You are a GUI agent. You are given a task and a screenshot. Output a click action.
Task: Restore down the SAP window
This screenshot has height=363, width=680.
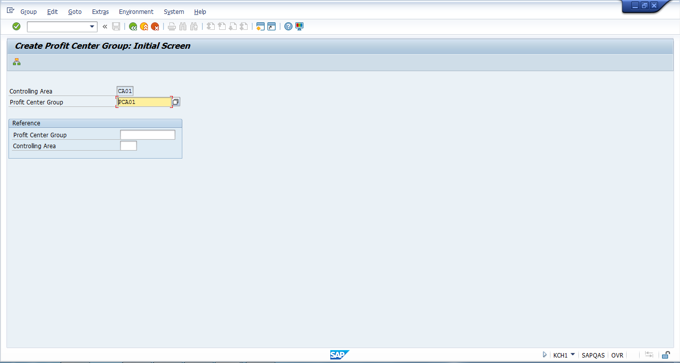click(645, 5)
